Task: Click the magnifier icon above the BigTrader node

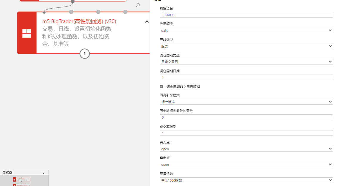Action: (x=138, y=5)
